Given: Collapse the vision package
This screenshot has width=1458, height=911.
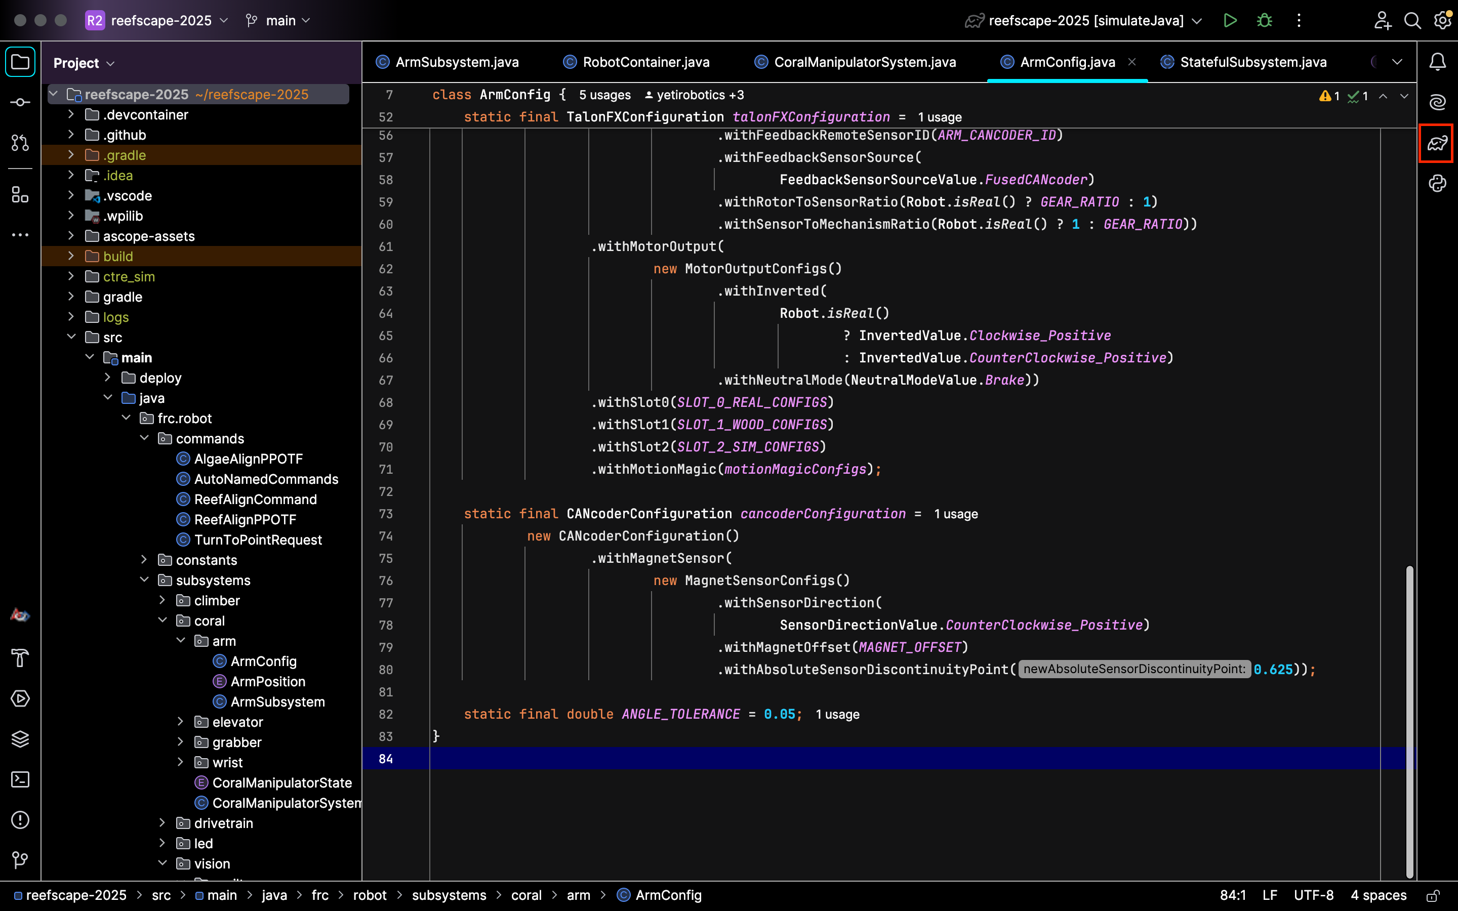Looking at the screenshot, I should tap(162, 863).
